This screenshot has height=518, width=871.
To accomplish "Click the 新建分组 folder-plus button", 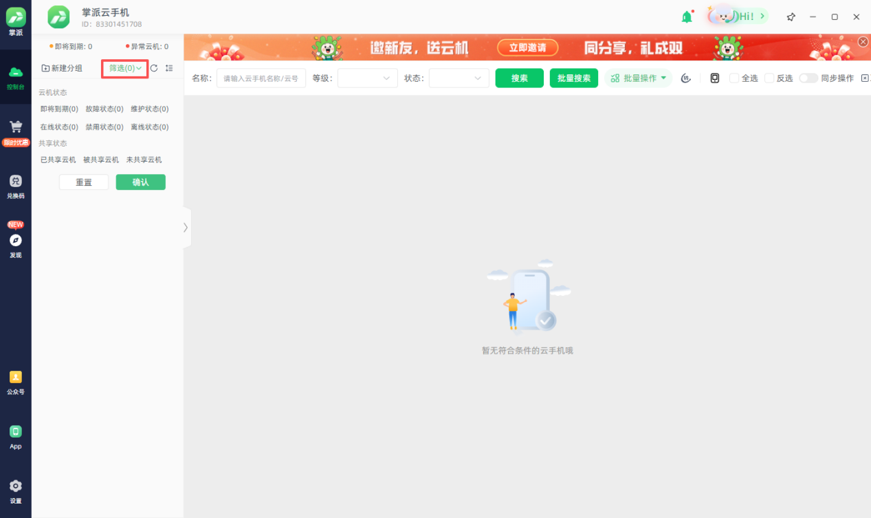I will coord(62,68).
